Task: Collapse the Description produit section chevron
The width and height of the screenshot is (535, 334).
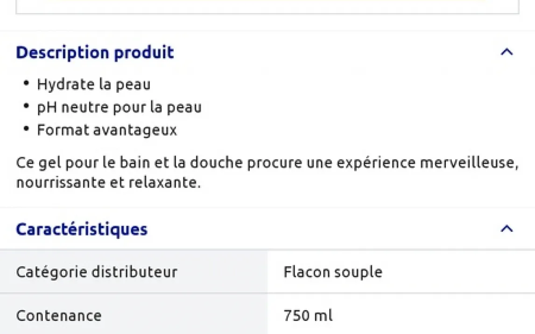Action: click(x=507, y=52)
